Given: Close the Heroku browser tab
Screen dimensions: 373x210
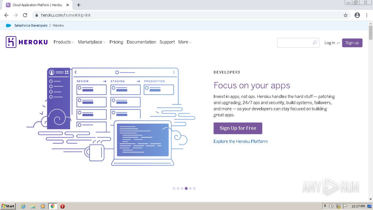Looking at the screenshot, I should click(x=68, y=5).
